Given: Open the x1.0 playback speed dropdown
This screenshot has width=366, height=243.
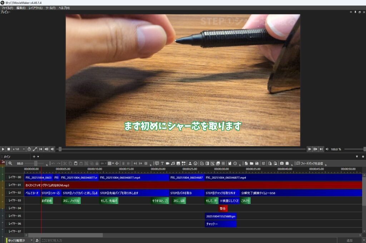Looking at the screenshot, I should (20, 149).
